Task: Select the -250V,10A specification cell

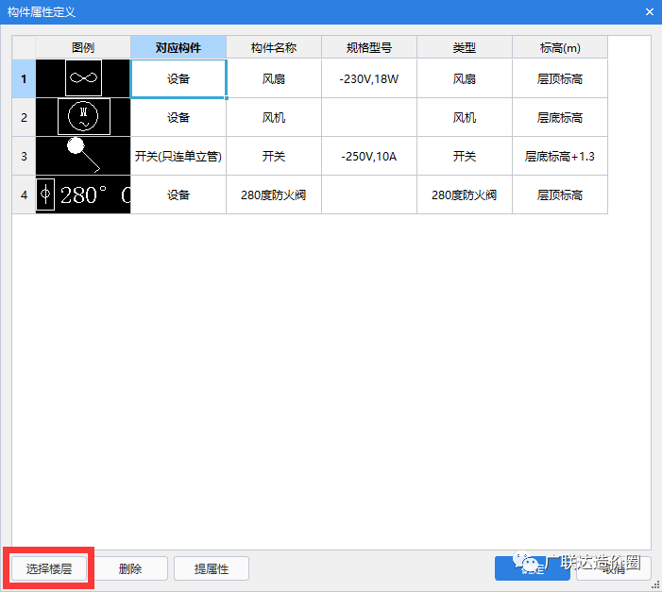Action: tap(369, 156)
